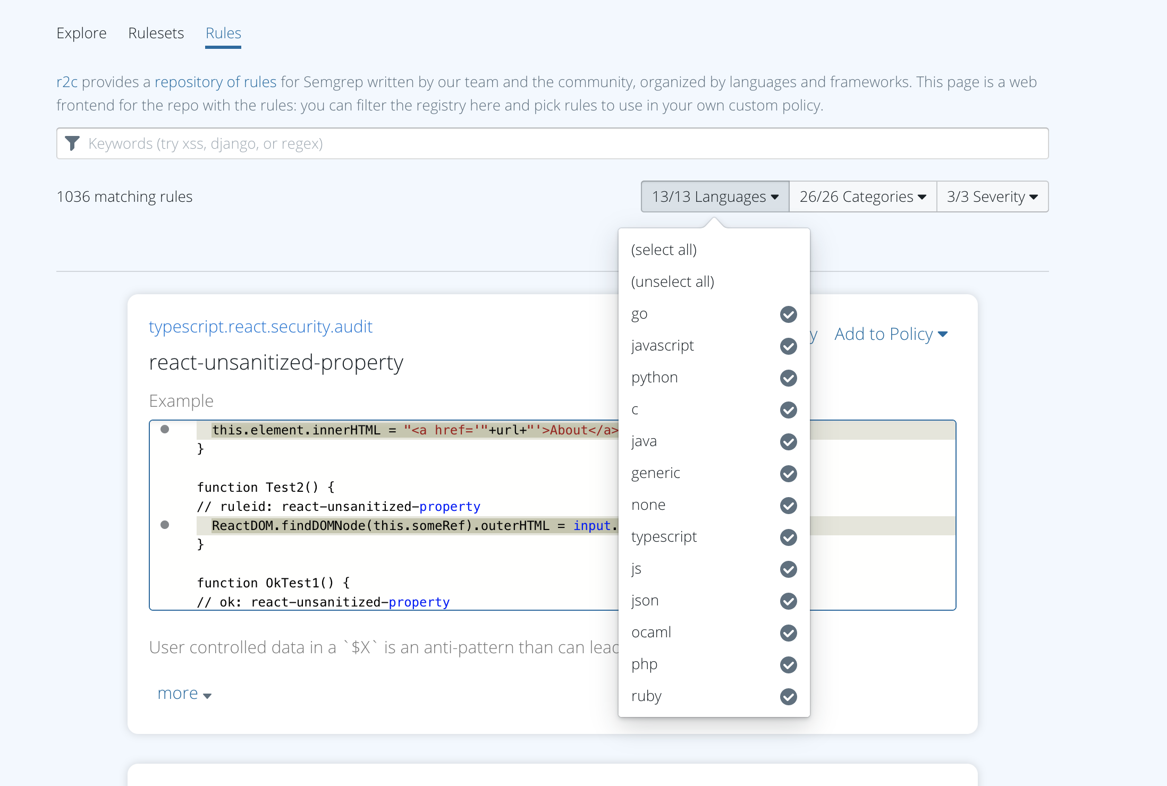This screenshot has width=1167, height=786.
Task: Uncheck the go language checkmark
Action: tap(788, 314)
